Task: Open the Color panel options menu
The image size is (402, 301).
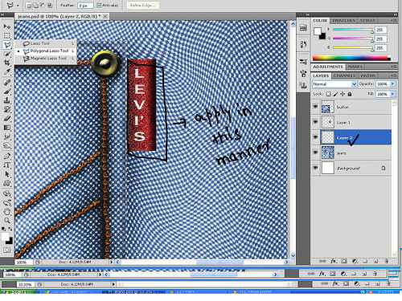Action: click(x=393, y=21)
